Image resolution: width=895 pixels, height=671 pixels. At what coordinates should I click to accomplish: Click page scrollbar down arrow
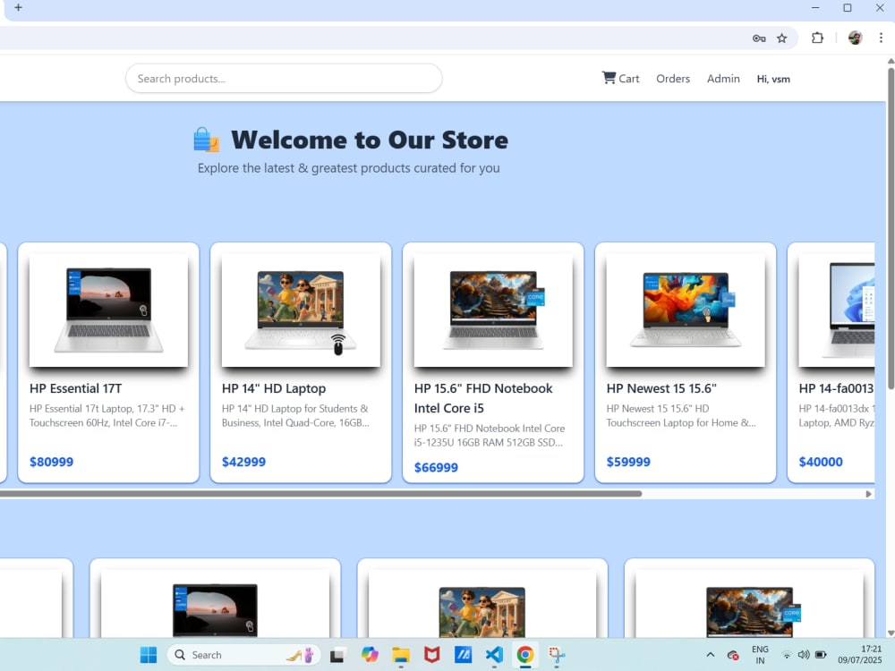tap(891, 633)
